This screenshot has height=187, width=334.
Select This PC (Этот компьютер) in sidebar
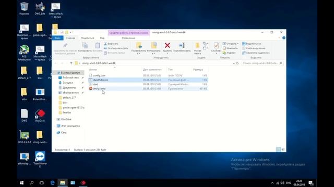click(68, 126)
